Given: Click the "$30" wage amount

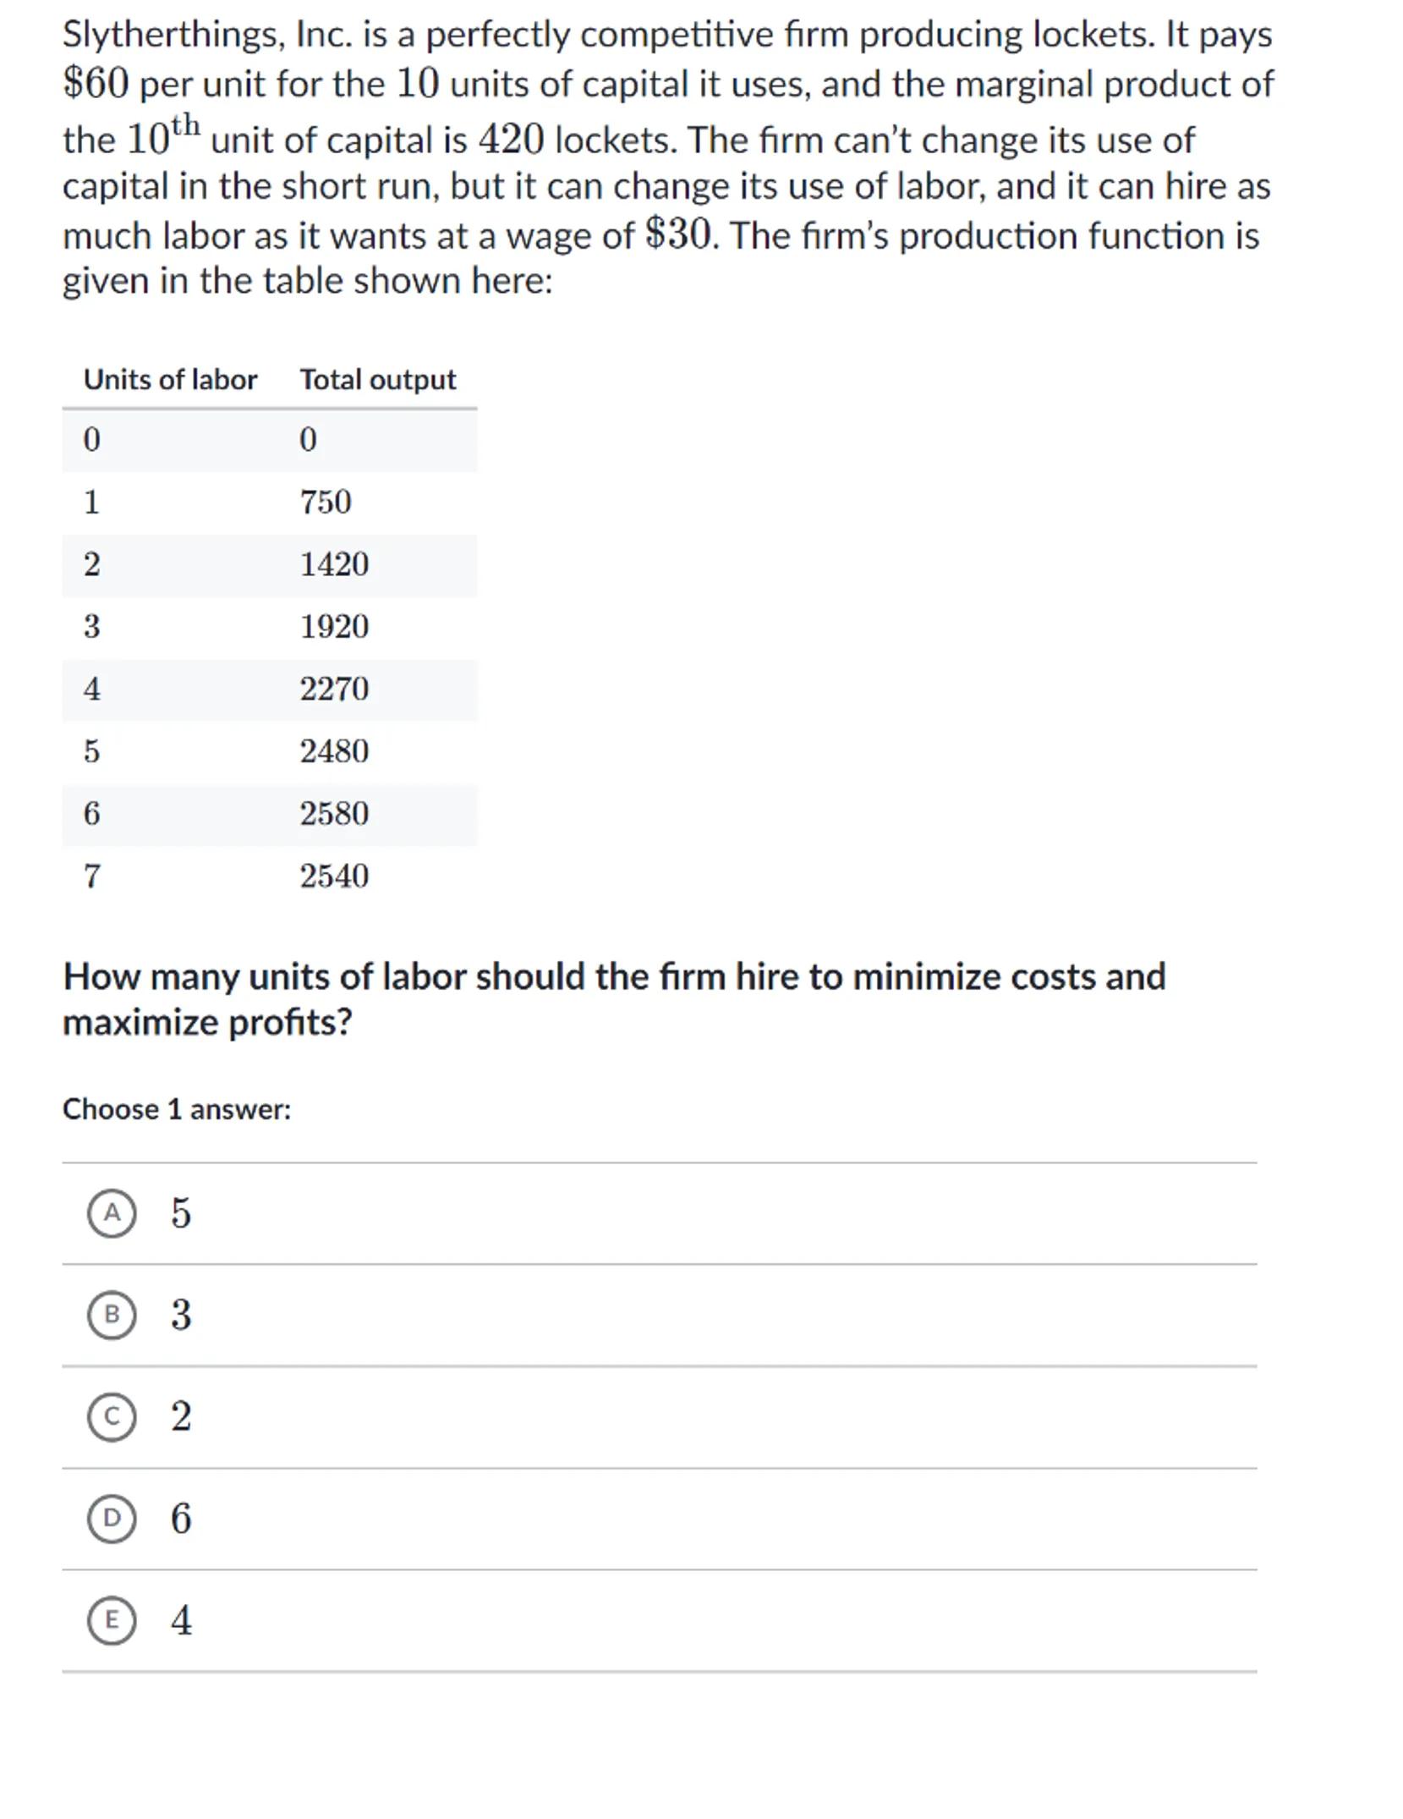Looking at the screenshot, I should click(x=679, y=234).
